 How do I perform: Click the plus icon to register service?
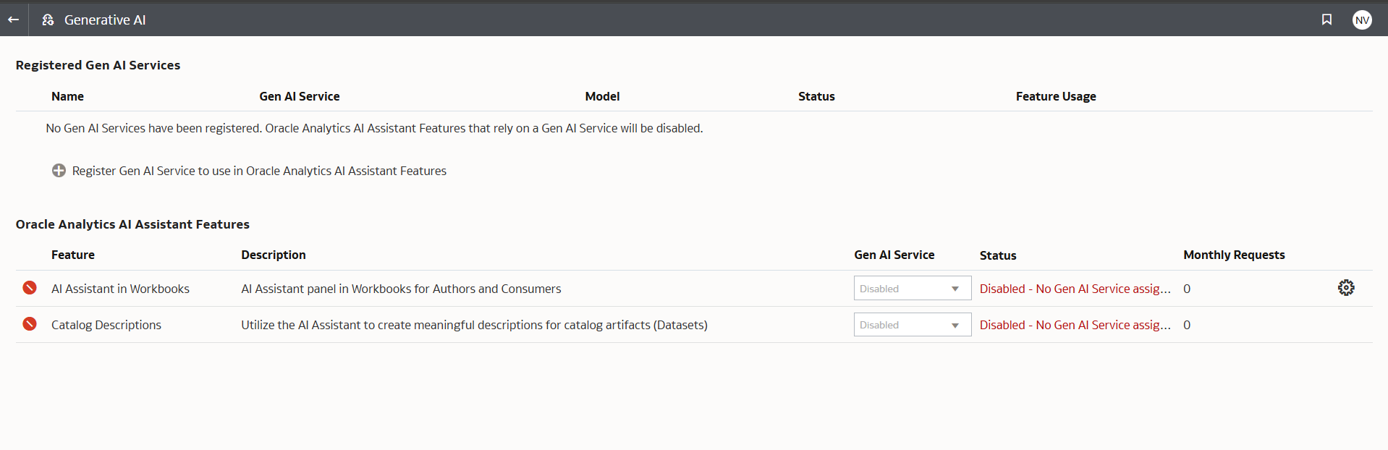59,171
